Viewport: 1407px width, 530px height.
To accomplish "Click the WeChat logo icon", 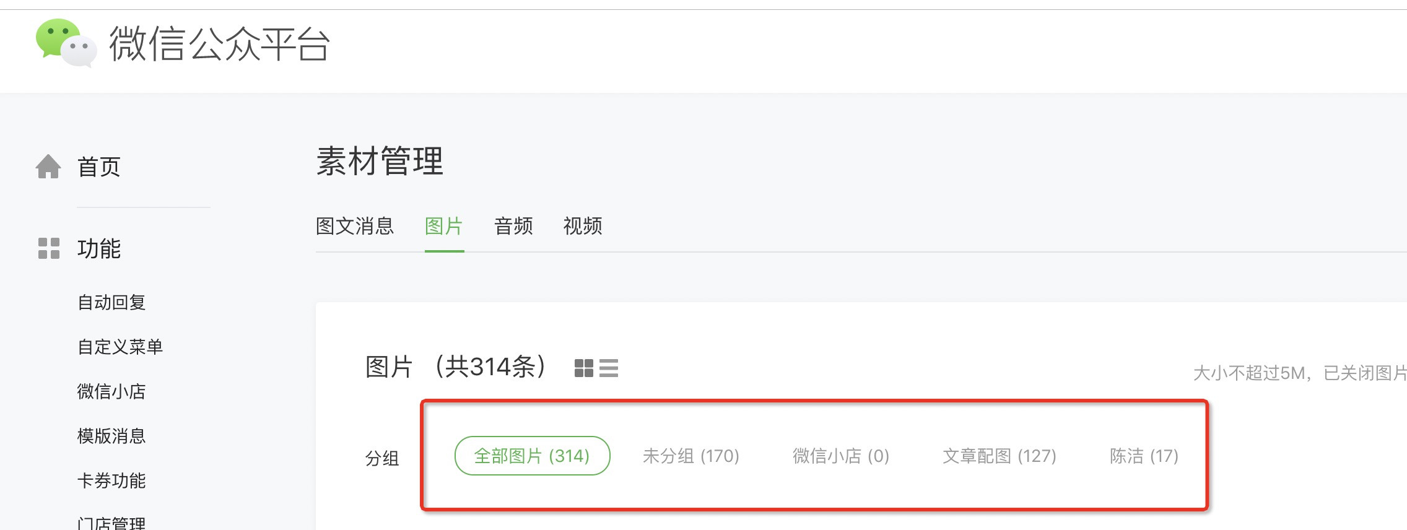I will tap(66, 43).
